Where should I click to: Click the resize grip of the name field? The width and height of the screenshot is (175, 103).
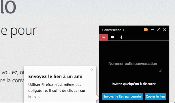(x=160, y=71)
